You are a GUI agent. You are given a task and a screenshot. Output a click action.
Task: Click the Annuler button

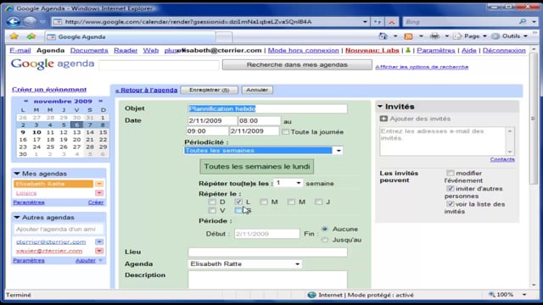click(257, 90)
